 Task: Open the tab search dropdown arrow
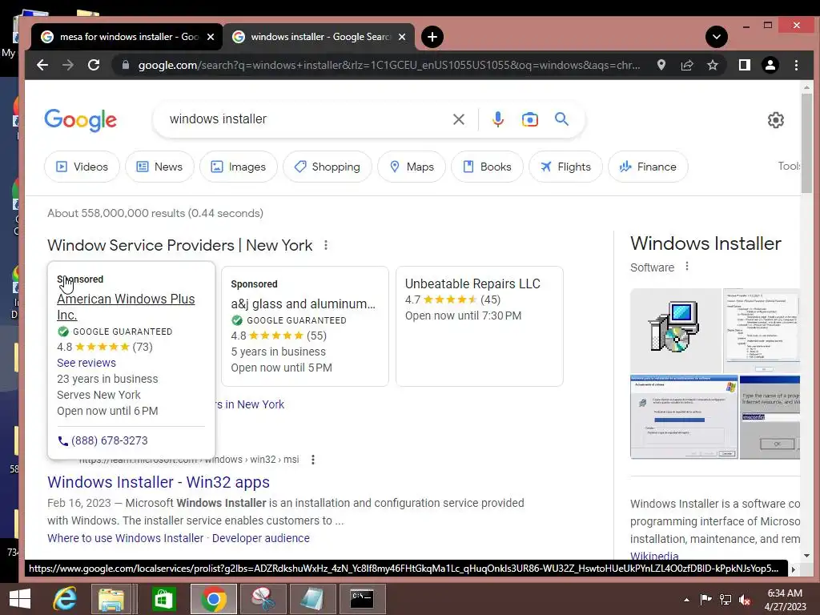[717, 37]
